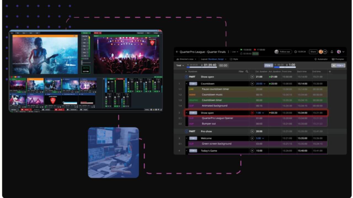Open the Director's view dropdown
Screen dimensions: 353x198
186,59
